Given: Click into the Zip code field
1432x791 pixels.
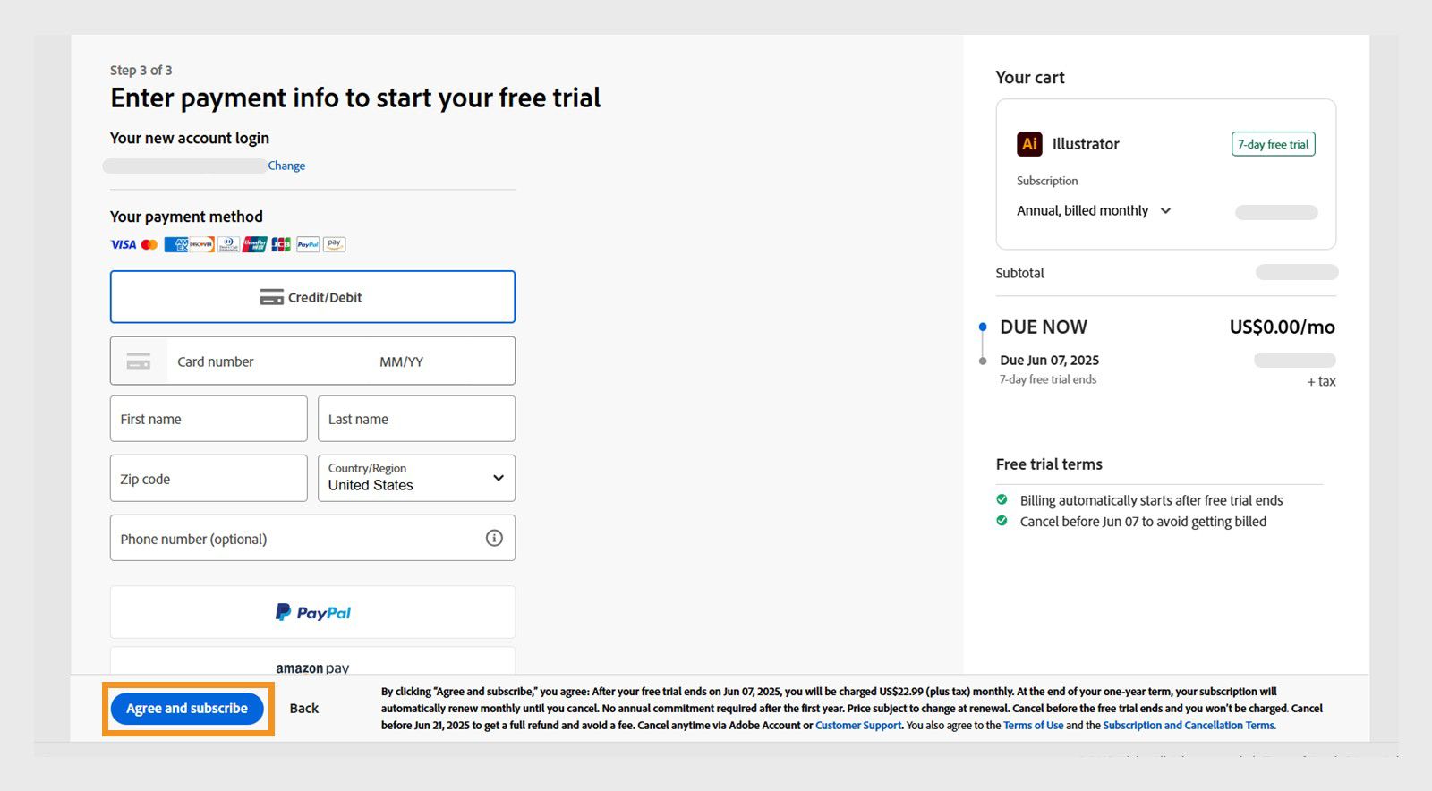Looking at the screenshot, I should [x=209, y=479].
